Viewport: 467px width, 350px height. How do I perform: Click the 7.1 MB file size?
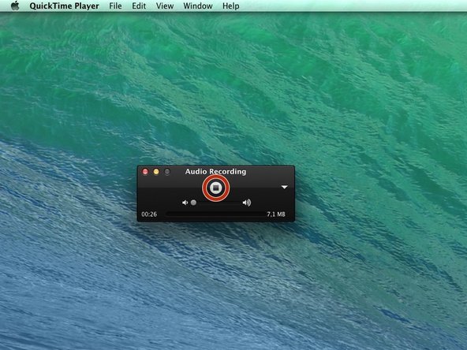276,214
